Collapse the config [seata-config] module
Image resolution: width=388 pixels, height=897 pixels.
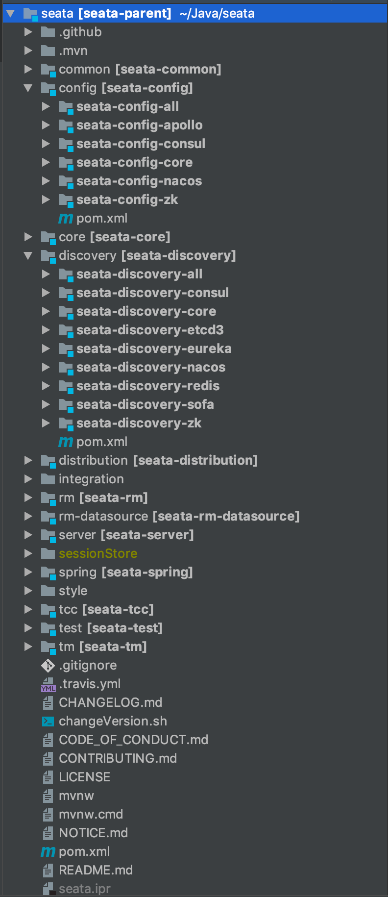pos(28,88)
